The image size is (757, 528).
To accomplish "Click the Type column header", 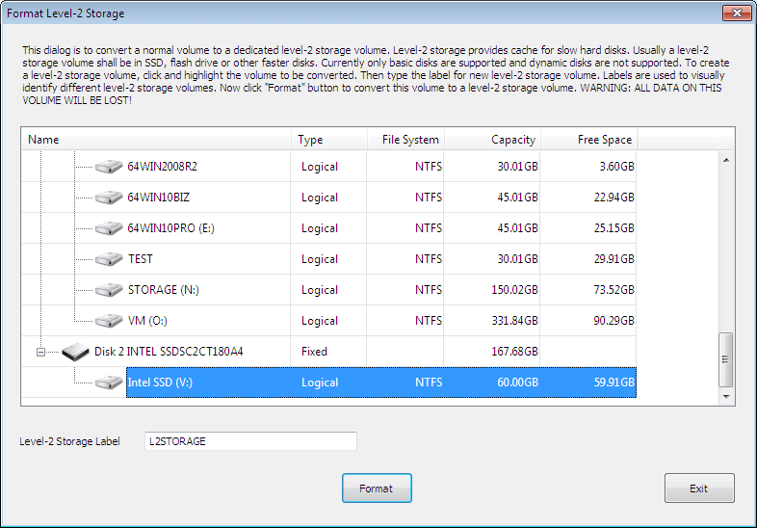I will [x=329, y=140].
